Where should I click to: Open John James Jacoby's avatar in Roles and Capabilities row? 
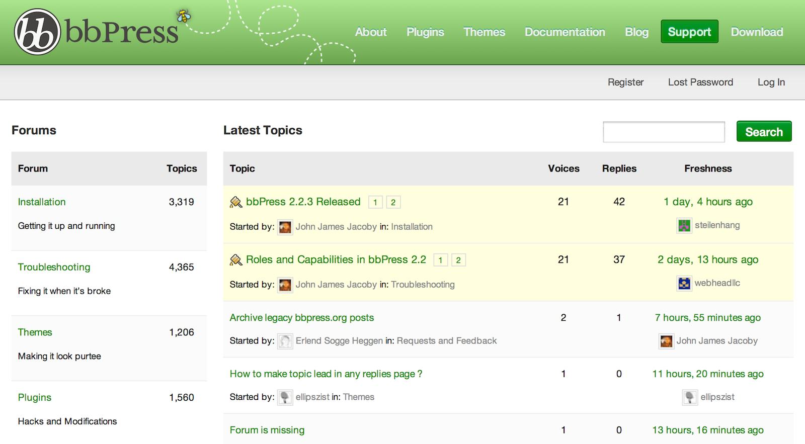(x=285, y=285)
